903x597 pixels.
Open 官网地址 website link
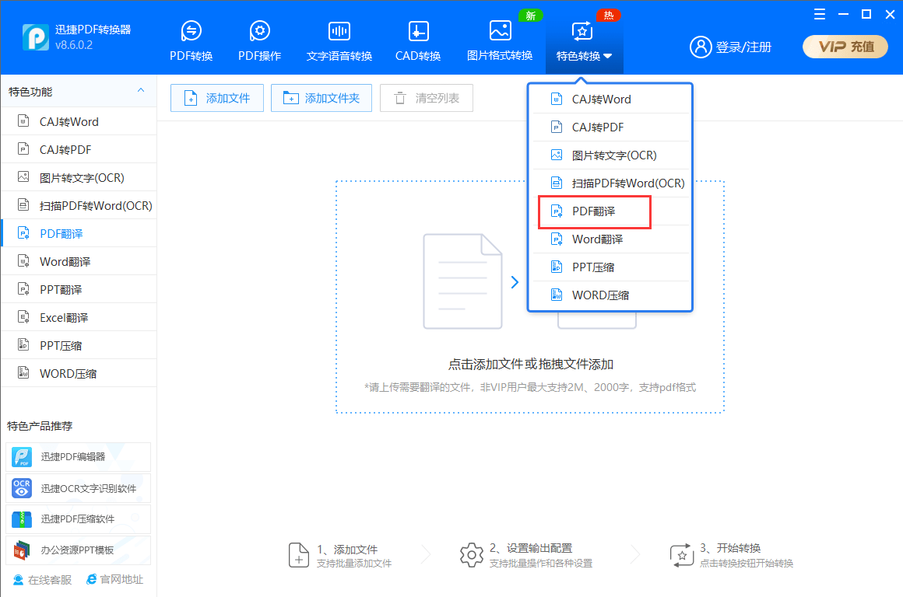point(114,579)
